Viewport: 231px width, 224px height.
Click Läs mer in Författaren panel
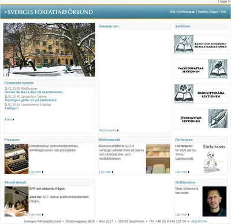coord(181,172)
